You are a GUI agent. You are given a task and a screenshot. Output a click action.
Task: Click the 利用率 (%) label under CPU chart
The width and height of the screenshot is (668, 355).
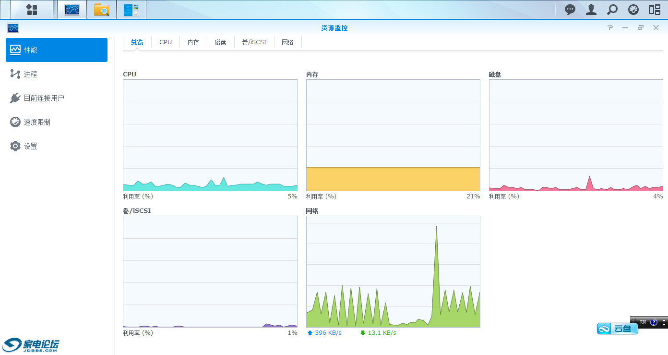[138, 196]
